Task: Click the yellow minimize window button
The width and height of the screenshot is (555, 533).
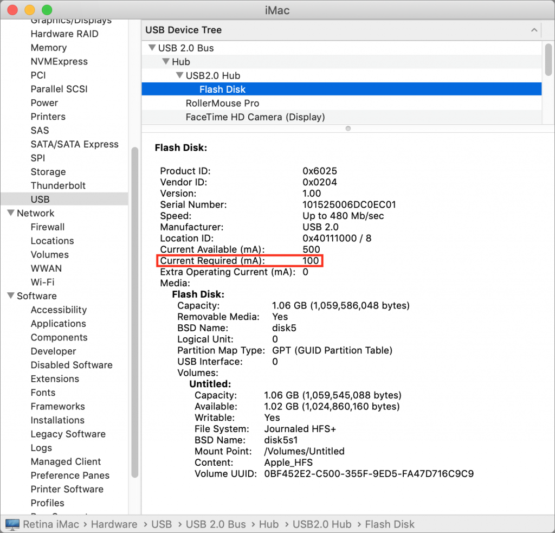Action: pos(30,10)
